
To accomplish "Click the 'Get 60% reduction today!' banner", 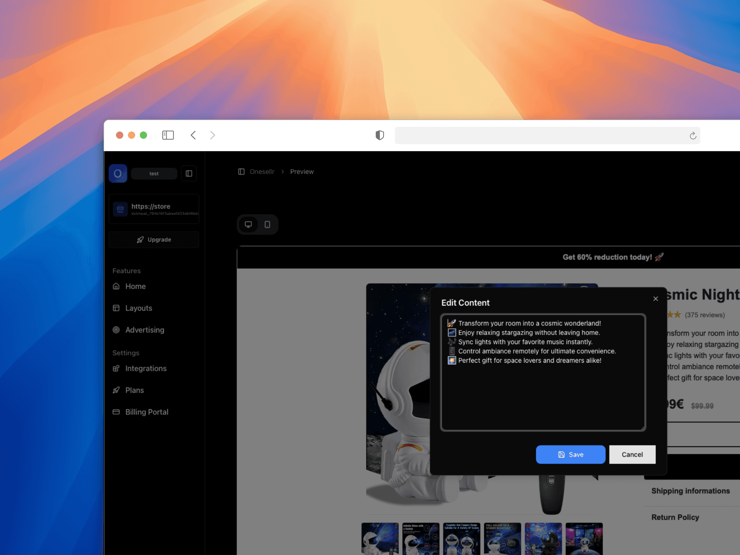I will (x=613, y=257).
